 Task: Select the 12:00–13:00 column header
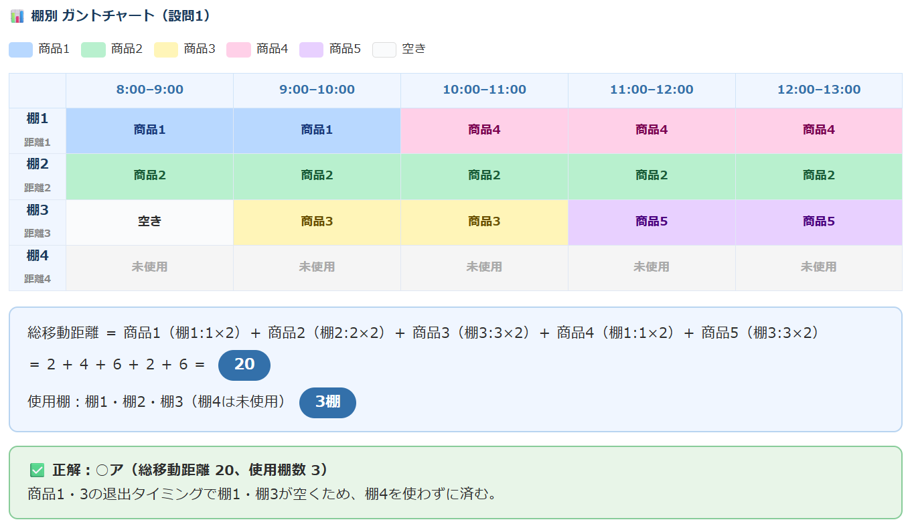click(818, 90)
